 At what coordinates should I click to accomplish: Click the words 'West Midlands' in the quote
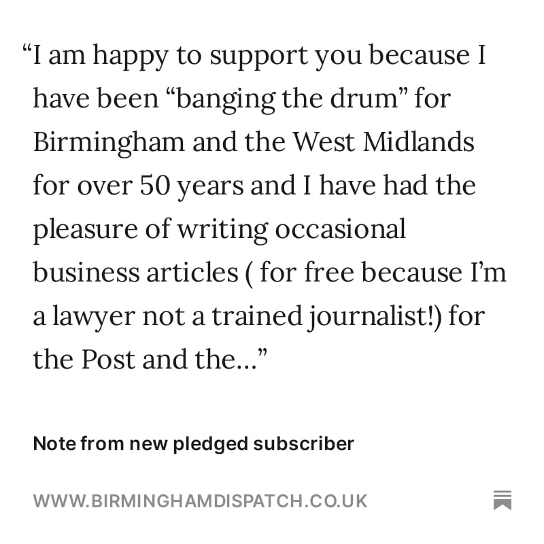point(384,142)
